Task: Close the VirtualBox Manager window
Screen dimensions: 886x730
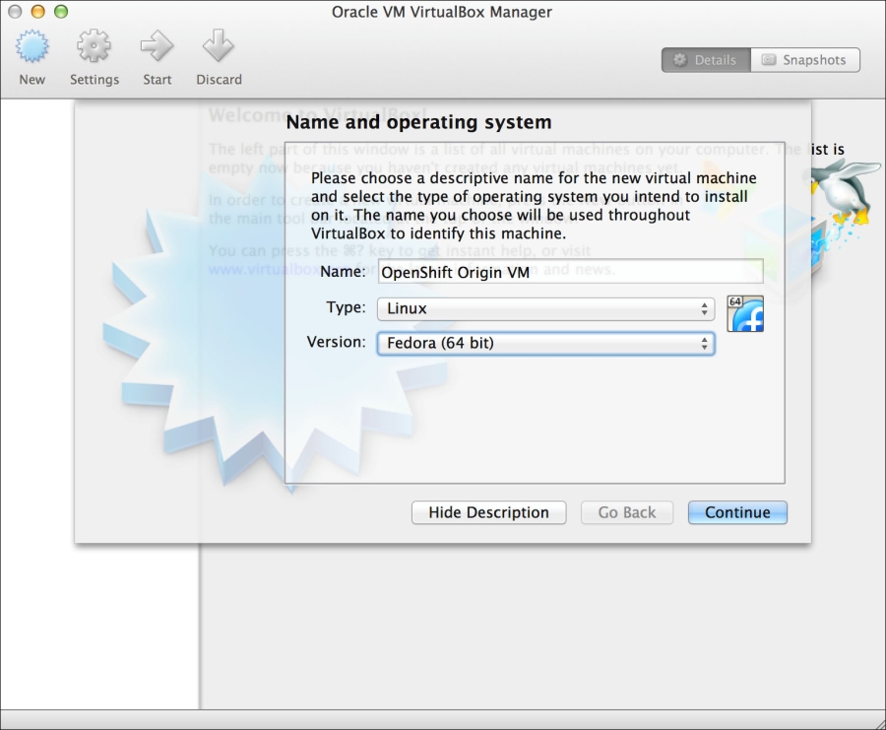Action: click(15, 12)
